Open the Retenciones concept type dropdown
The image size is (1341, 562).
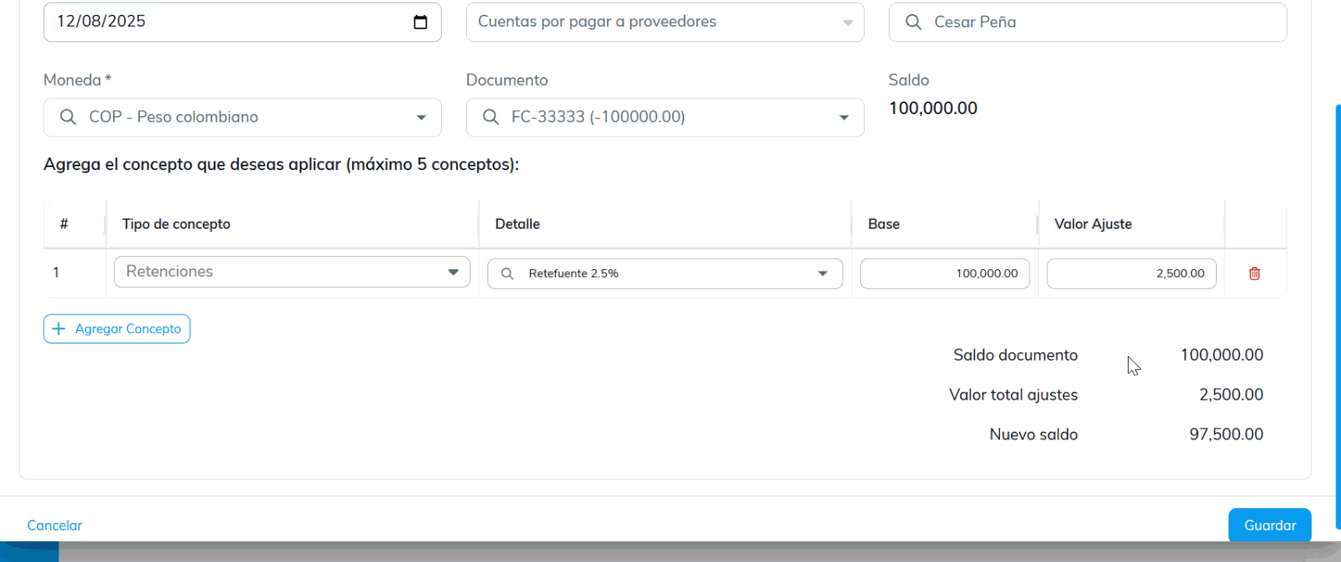[x=453, y=272]
